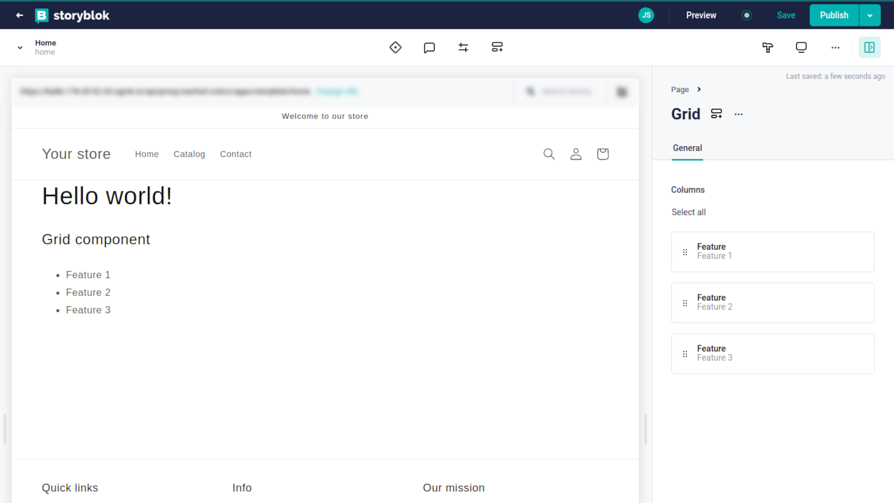Viewport: 894px width, 503px height.
Task: Click the JS avatar badge
Action: (x=646, y=15)
